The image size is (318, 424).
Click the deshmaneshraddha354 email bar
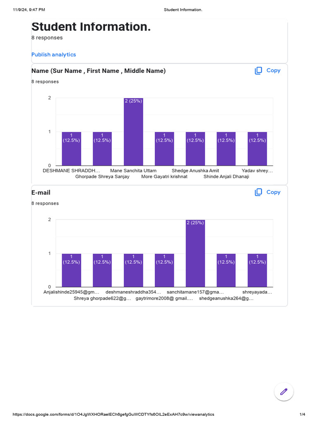click(x=133, y=270)
